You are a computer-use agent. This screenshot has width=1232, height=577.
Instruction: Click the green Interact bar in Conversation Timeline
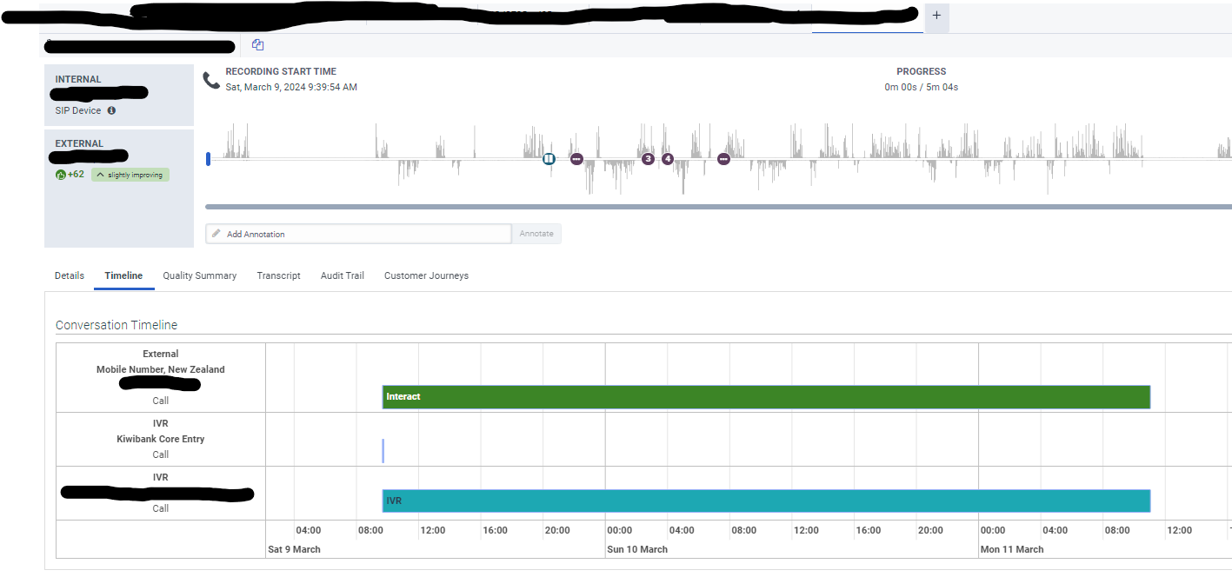[x=765, y=396]
